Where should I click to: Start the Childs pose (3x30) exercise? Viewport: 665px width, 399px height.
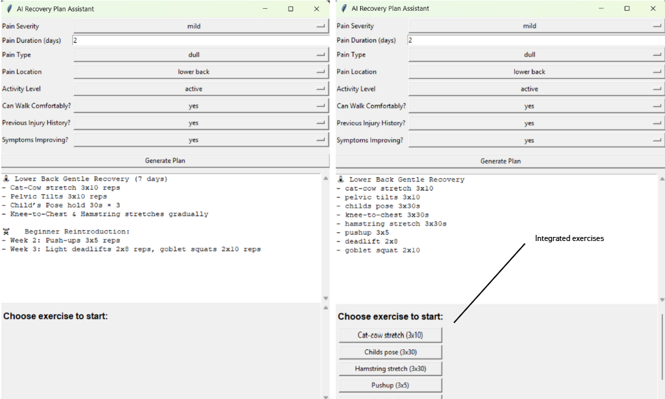390,352
